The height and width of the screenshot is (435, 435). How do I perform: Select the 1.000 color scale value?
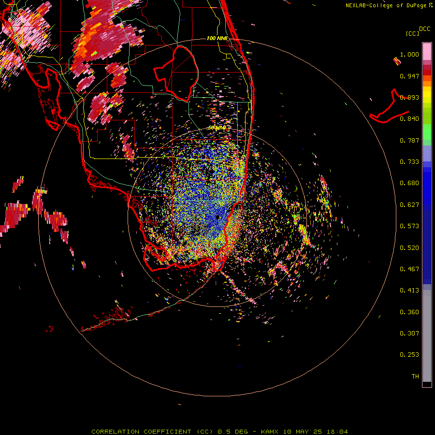coord(409,54)
